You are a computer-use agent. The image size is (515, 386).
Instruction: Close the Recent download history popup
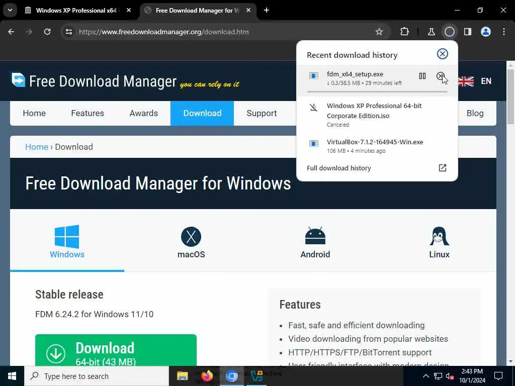click(x=443, y=54)
